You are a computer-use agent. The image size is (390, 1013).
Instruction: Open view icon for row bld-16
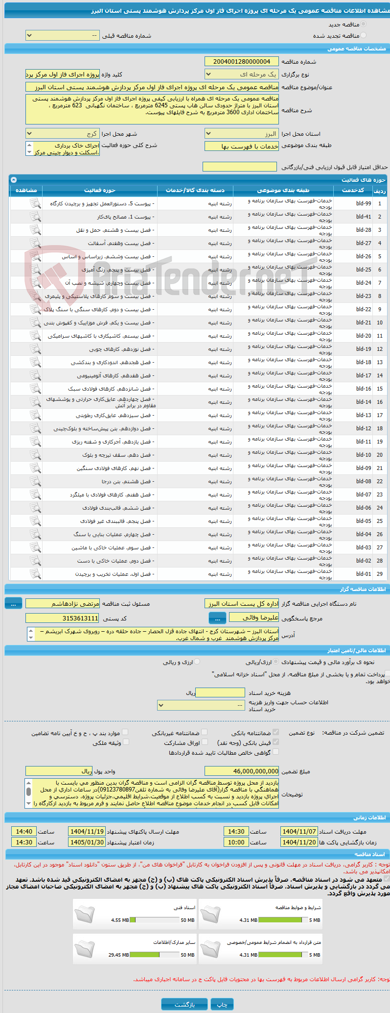(x=35, y=389)
